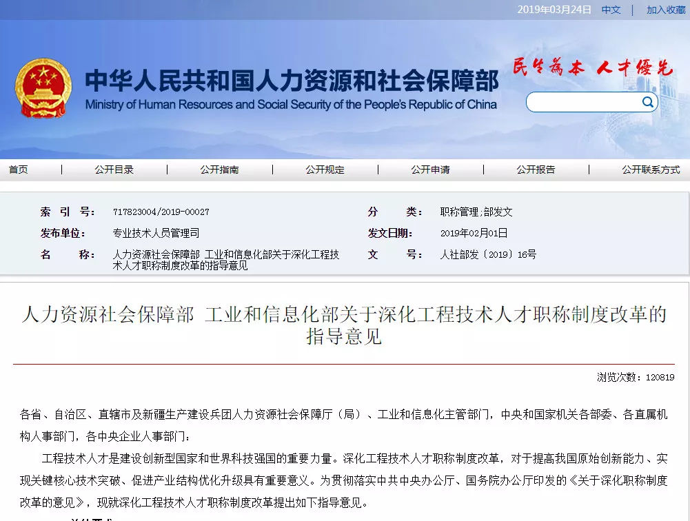Click the text 《关于深化职称制度改革的意见》 reference
The width and height of the screenshot is (690, 521).
(x=344, y=491)
